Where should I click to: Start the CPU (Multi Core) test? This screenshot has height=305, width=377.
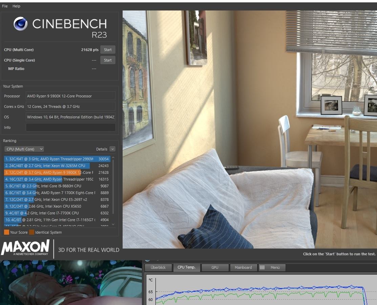108,50
